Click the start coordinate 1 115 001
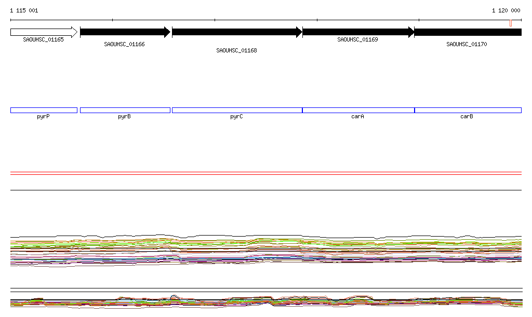532x317 pixels. point(24,10)
